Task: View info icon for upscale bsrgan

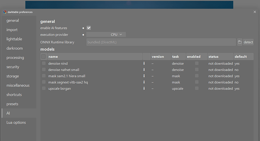Action: click(x=144, y=89)
